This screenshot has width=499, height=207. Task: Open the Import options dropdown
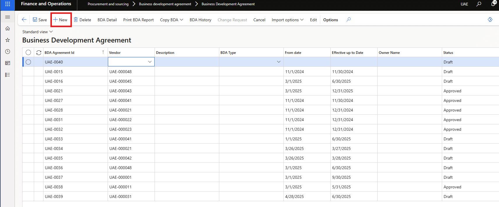[287, 20]
